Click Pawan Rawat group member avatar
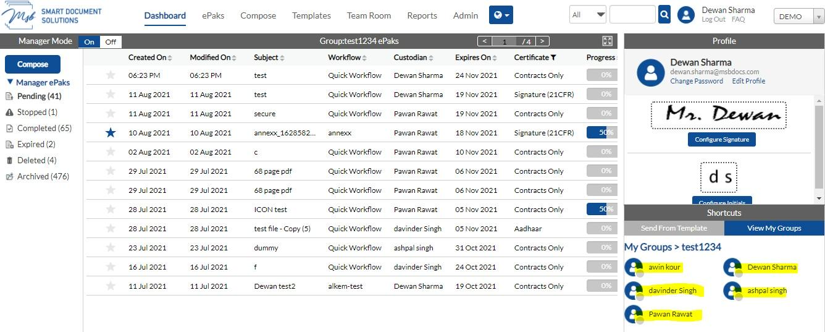Image resolution: width=825 pixels, height=332 pixels. (634, 315)
